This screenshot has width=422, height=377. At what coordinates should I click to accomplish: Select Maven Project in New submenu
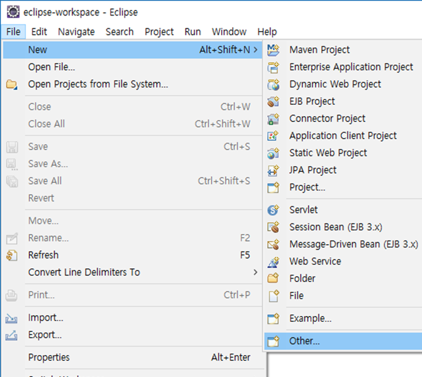[x=343, y=49]
